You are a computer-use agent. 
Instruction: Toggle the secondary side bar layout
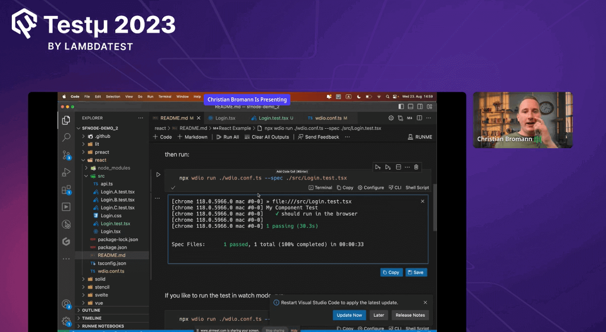point(420,107)
